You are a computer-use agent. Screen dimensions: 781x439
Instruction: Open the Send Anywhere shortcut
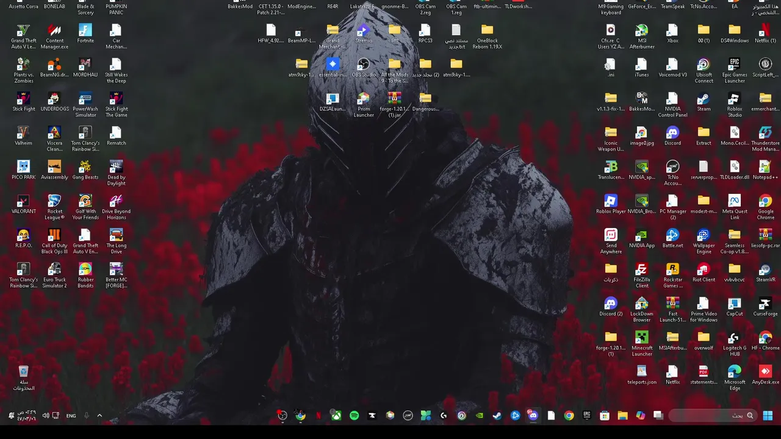coord(611,241)
